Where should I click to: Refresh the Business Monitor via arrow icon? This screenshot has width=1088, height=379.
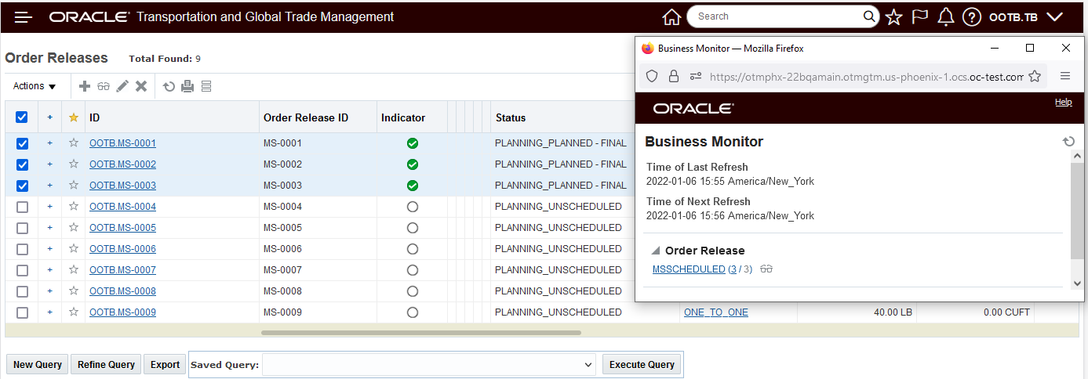click(1068, 142)
